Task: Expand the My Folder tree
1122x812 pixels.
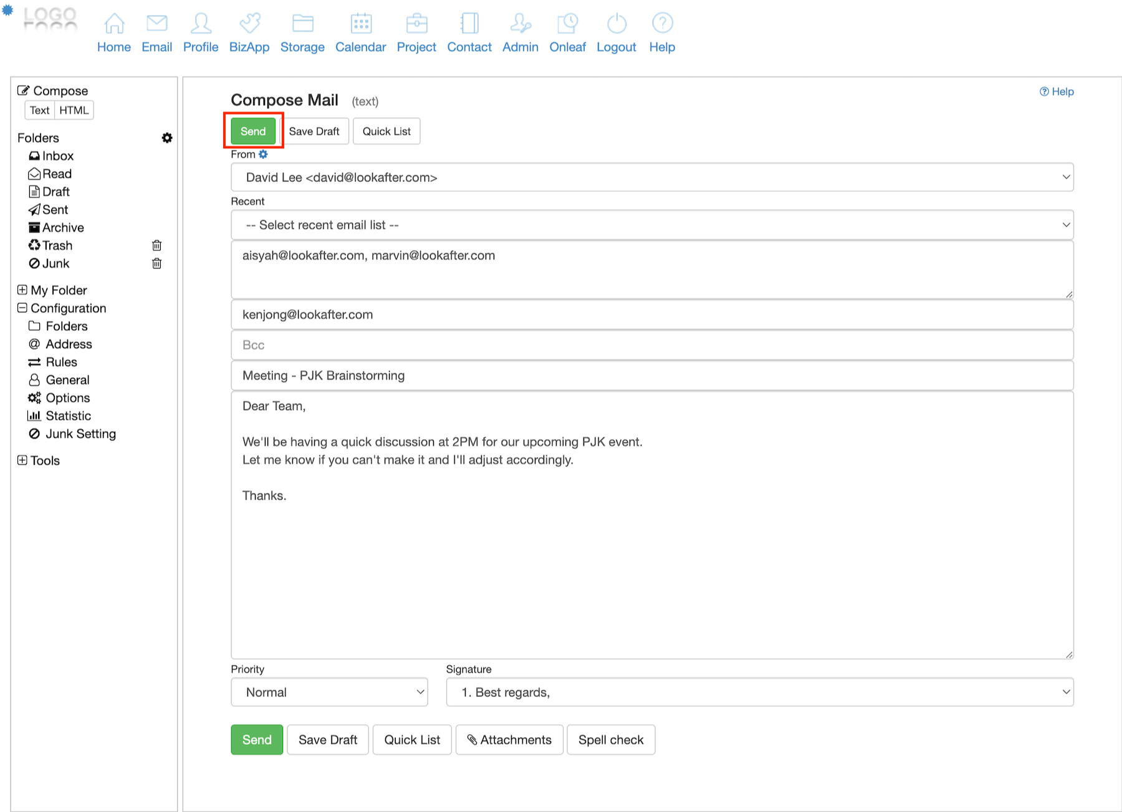Action: click(x=22, y=290)
